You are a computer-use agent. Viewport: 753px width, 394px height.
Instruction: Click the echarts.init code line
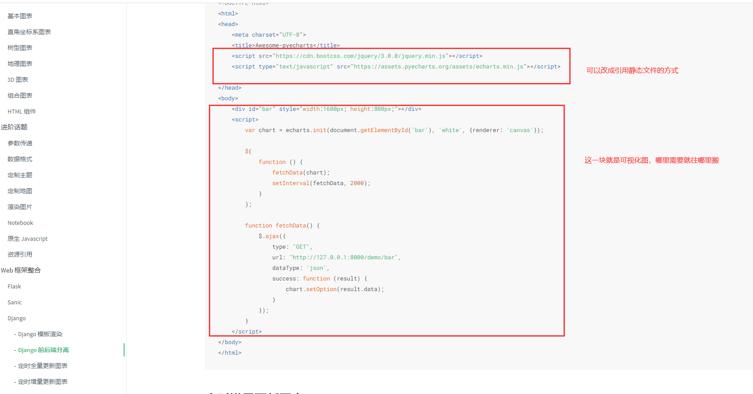394,130
